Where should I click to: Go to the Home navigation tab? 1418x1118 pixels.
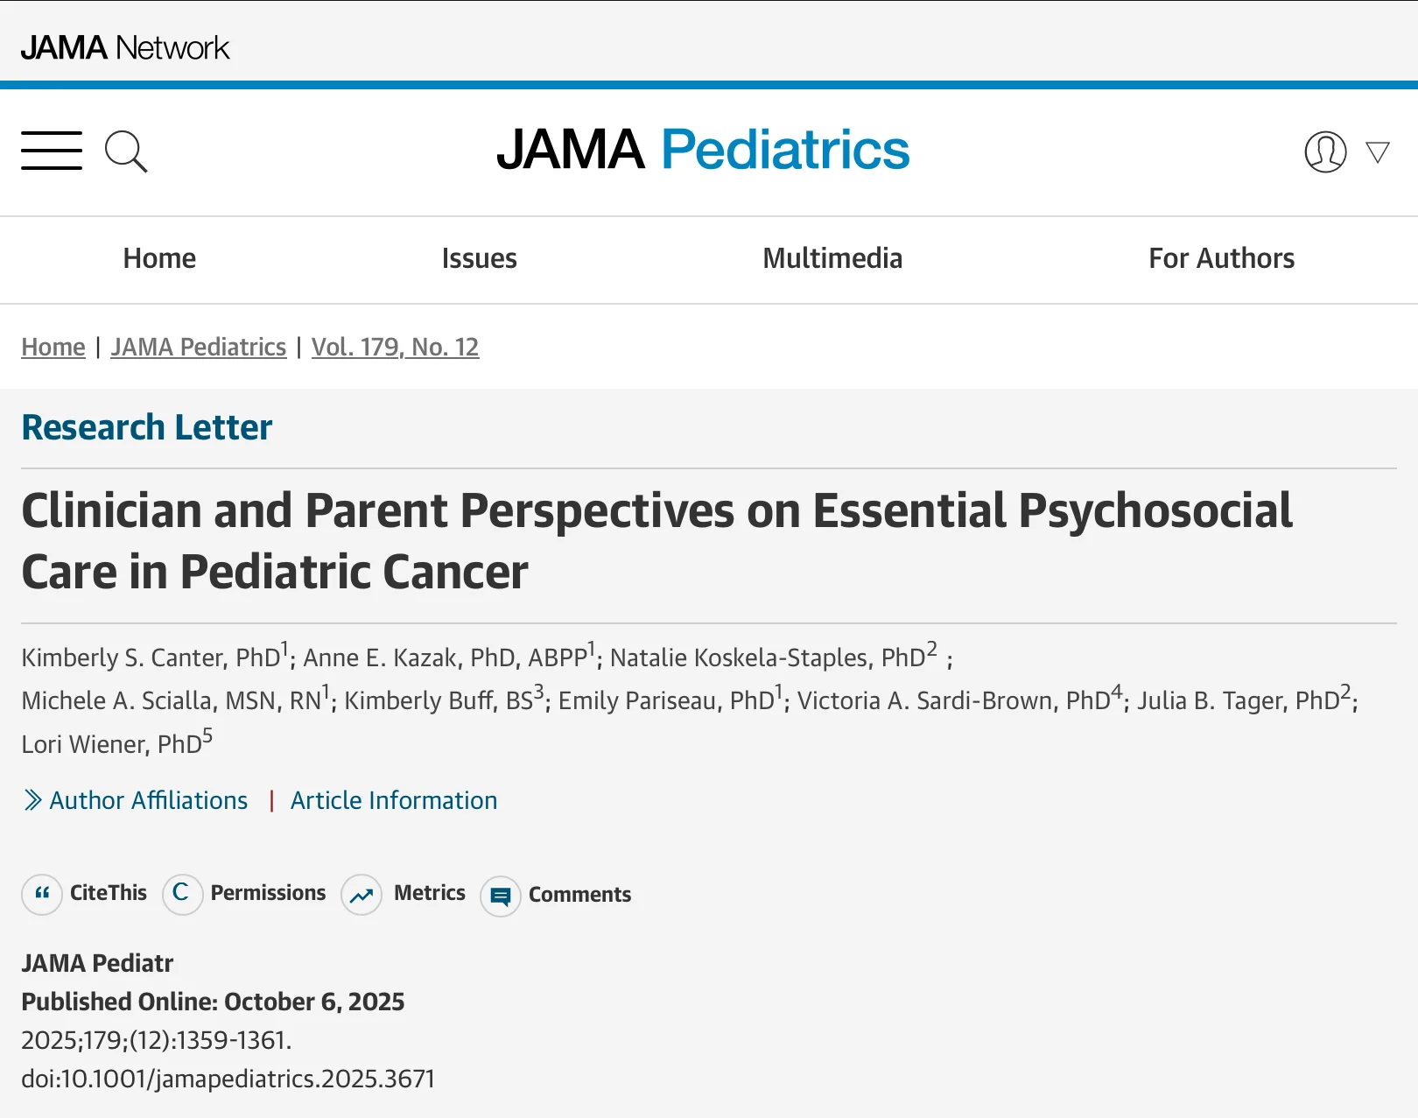159,258
